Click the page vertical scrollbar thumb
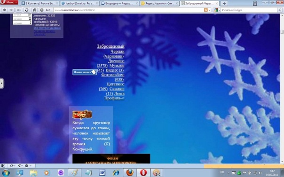Viewport: 284px width, 177px height. pos(282,31)
